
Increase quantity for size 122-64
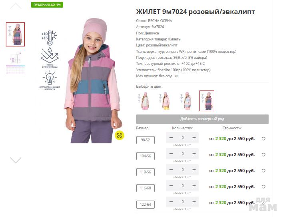(194, 202)
